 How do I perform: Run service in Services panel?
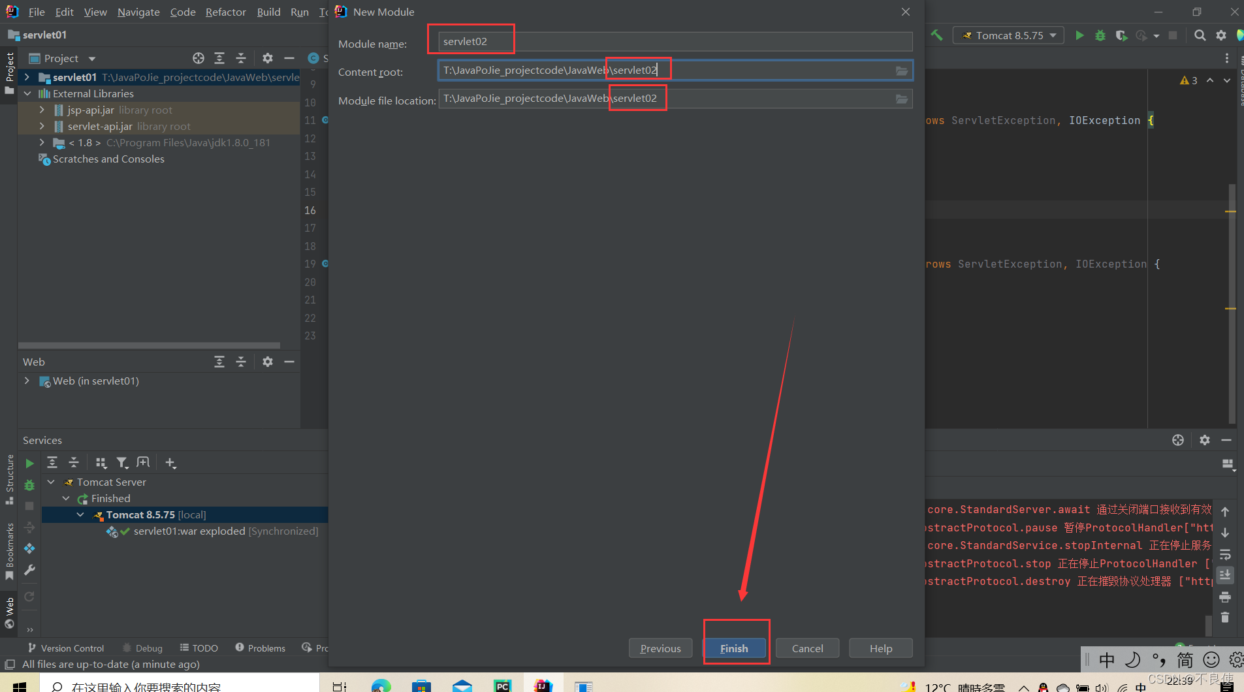click(29, 464)
